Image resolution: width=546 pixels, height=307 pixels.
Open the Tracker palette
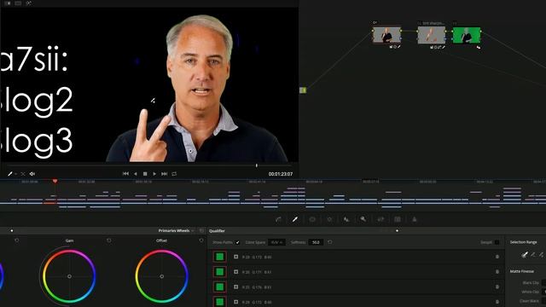click(x=329, y=219)
